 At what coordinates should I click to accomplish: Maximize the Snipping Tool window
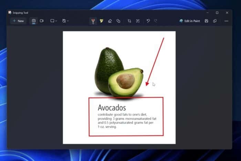(x=217, y=13)
